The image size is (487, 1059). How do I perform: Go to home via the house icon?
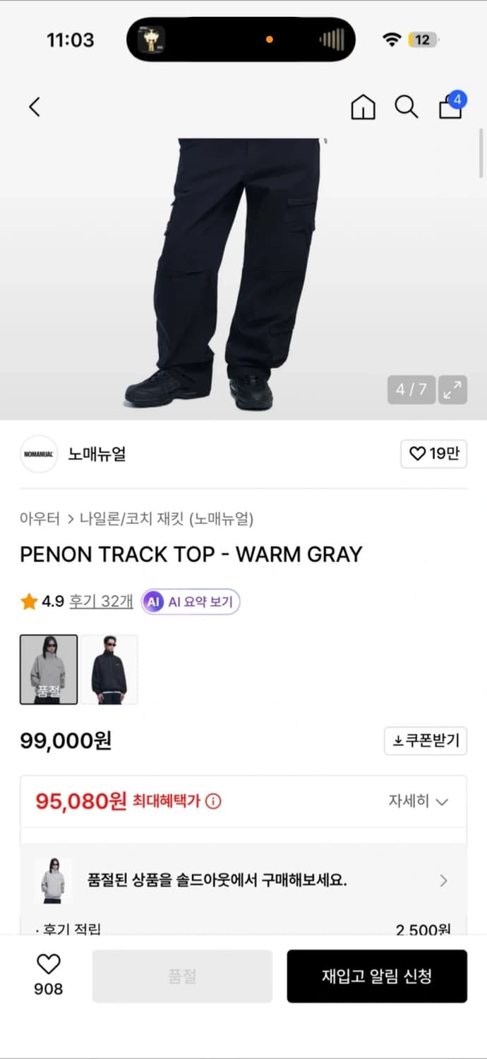pyautogui.click(x=363, y=107)
